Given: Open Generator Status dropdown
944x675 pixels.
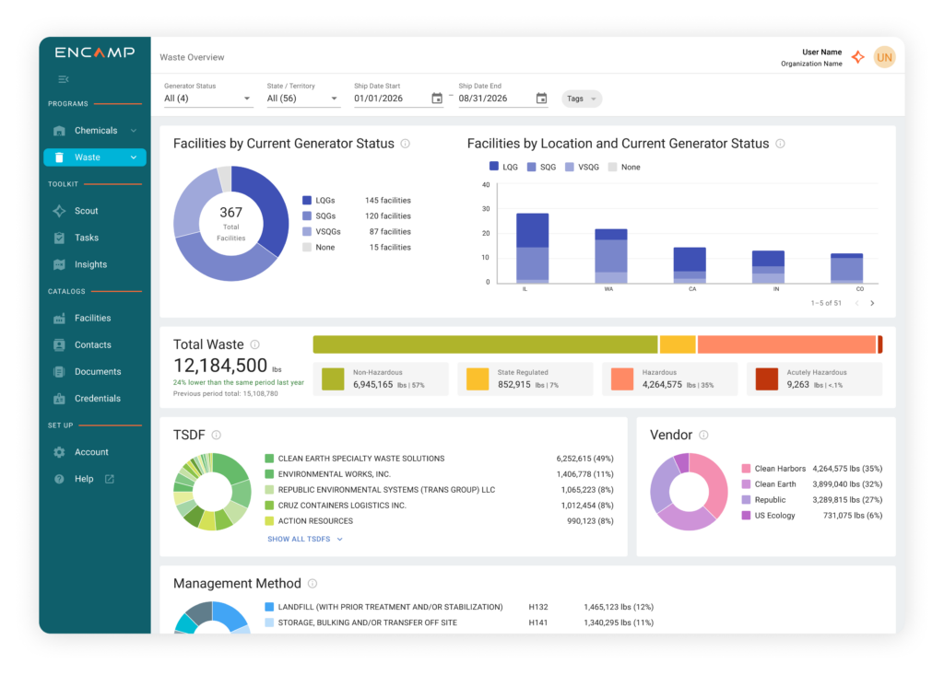Looking at the screenshot, I should (207, 98).
